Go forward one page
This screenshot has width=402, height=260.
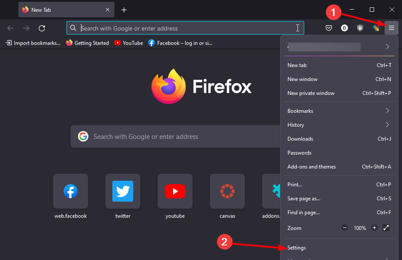coord(26,28)
